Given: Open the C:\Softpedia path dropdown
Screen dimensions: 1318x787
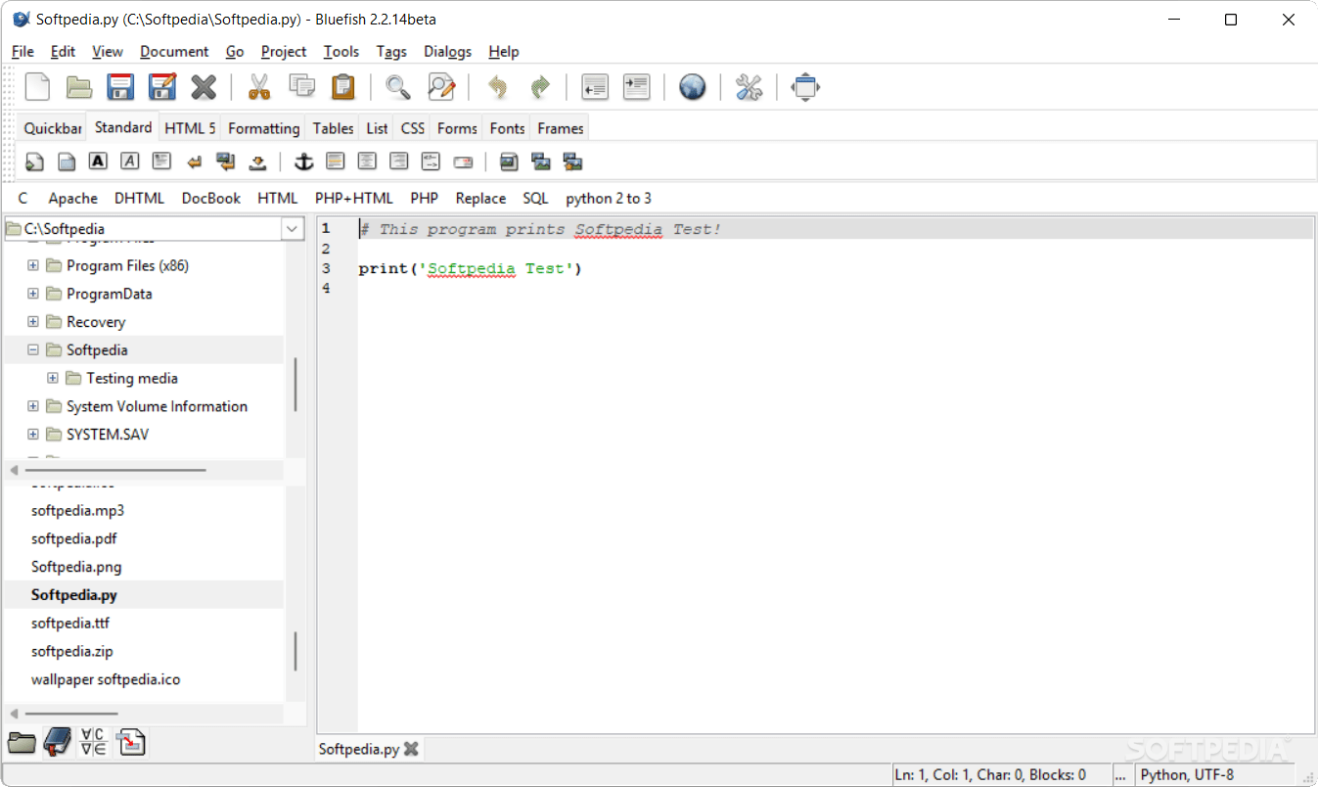Looking at the screenshot, I should [x=292, y=229].
